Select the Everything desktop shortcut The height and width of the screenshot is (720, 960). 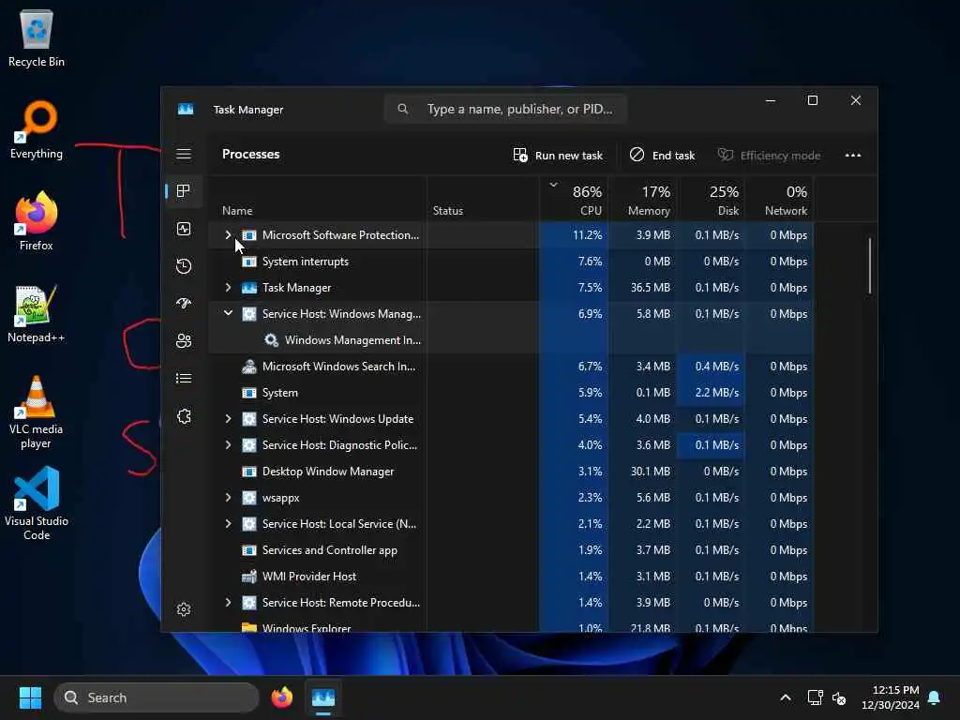[37, 129]
